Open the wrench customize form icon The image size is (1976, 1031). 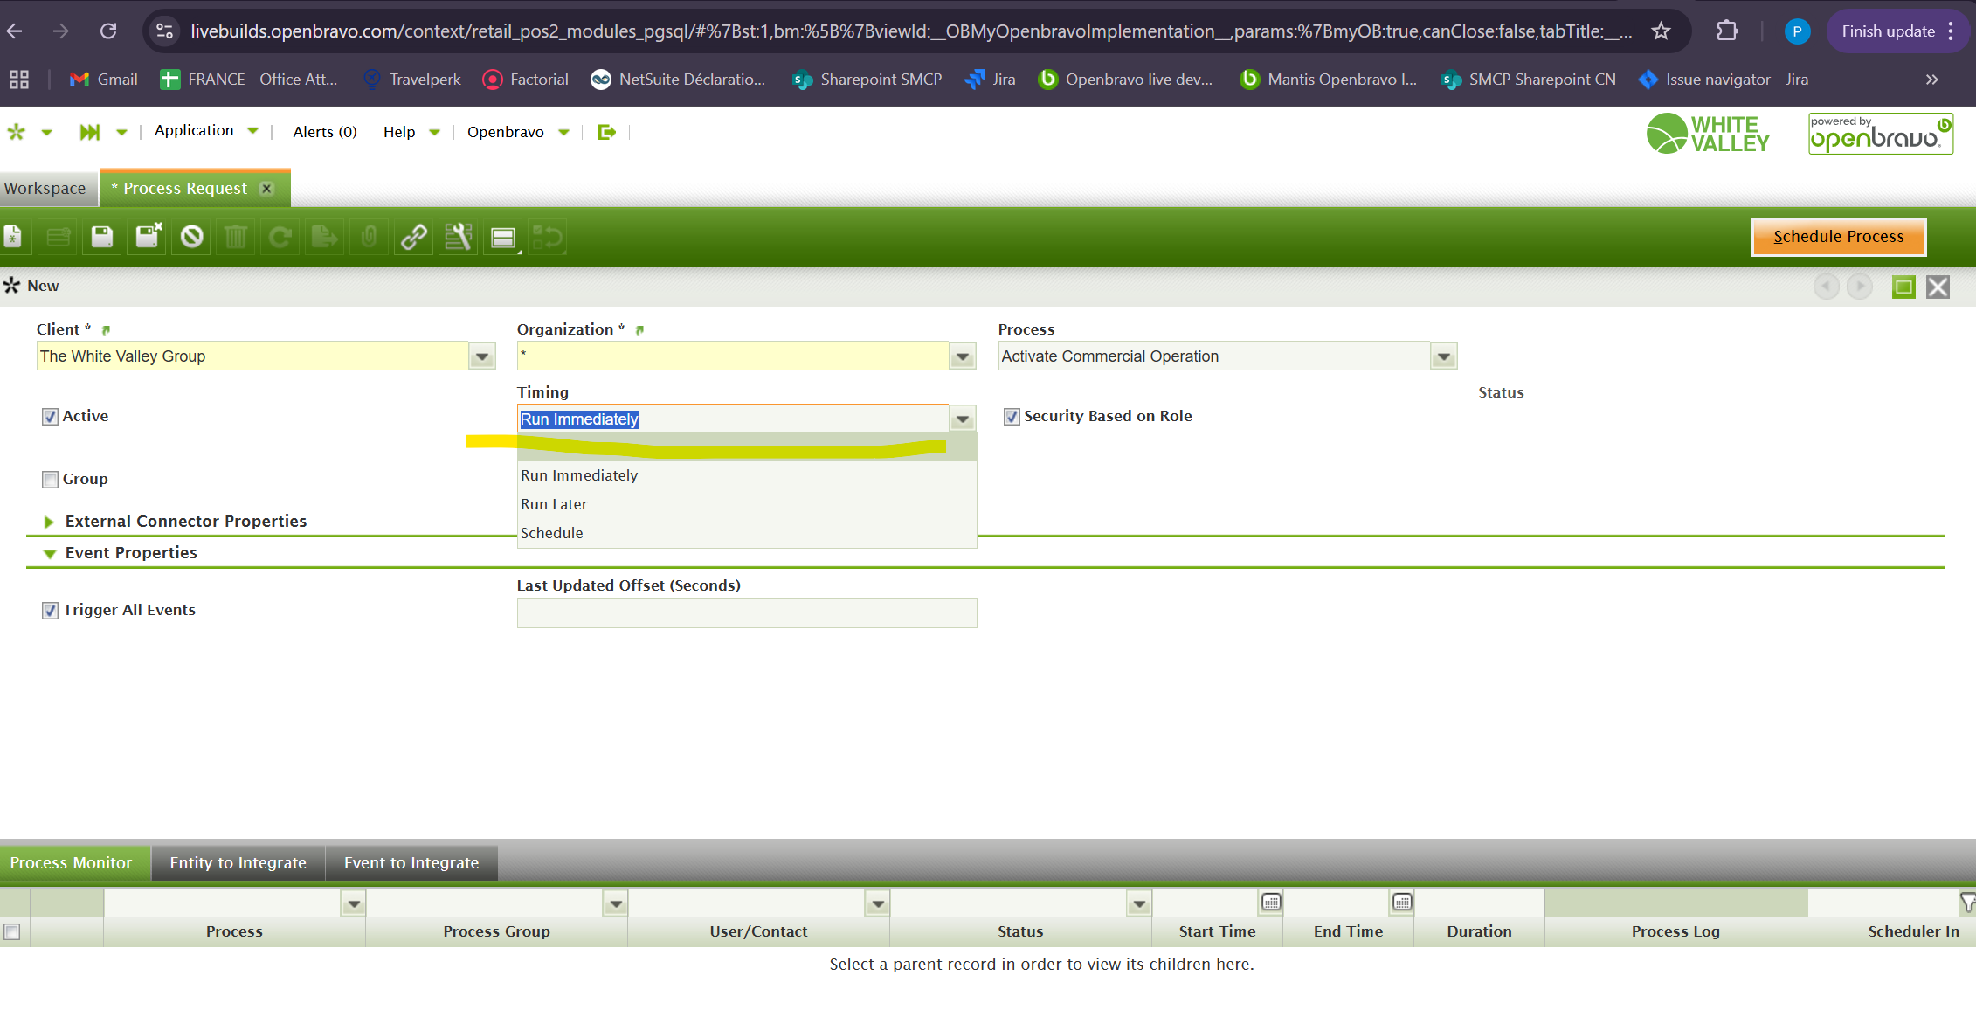click(x=458, y=237)
